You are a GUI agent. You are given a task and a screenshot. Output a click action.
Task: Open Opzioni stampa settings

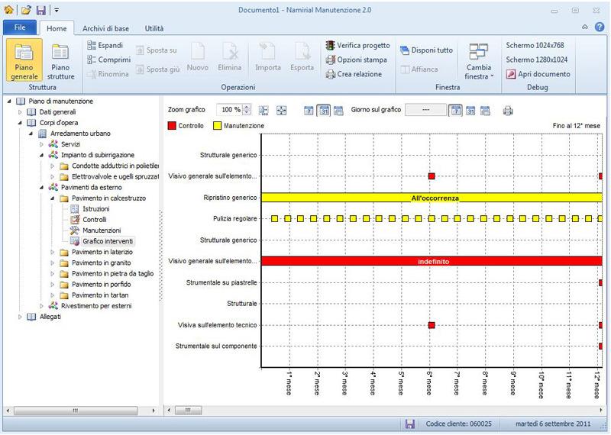tap(356, 60)
